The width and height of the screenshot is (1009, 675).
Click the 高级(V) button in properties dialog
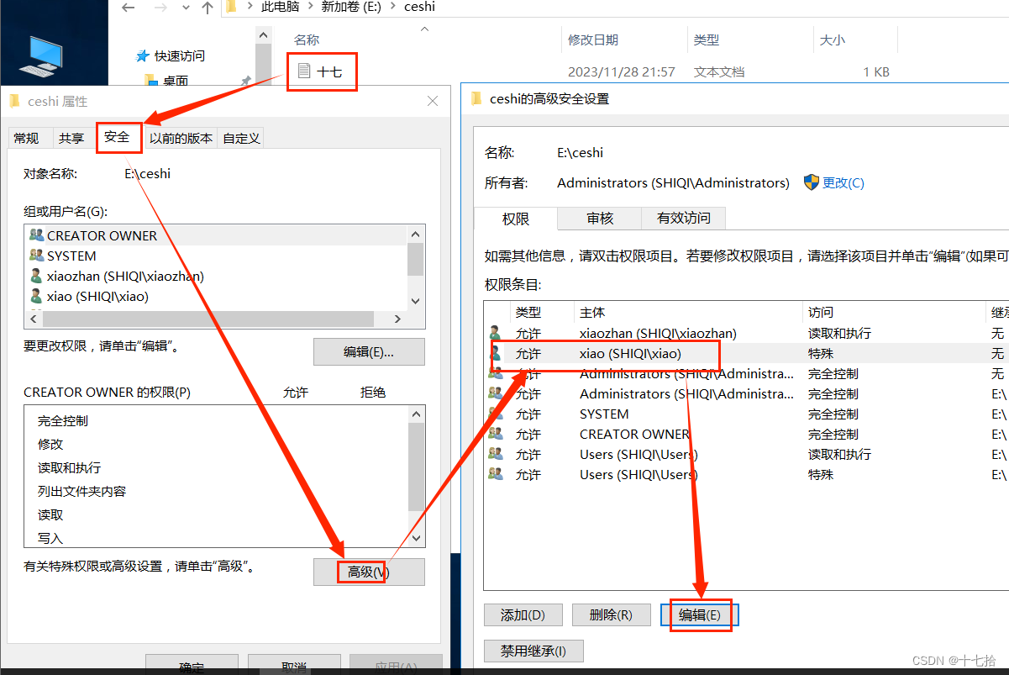pos(368,572)
